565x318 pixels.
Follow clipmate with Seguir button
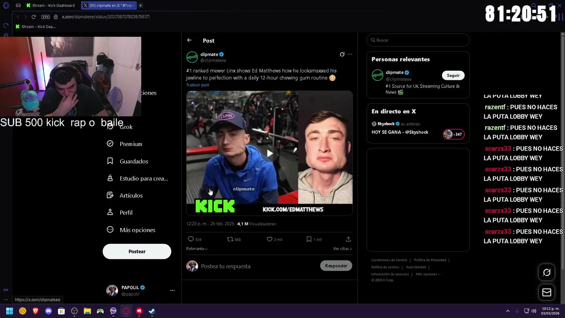[x=453, y=76]
